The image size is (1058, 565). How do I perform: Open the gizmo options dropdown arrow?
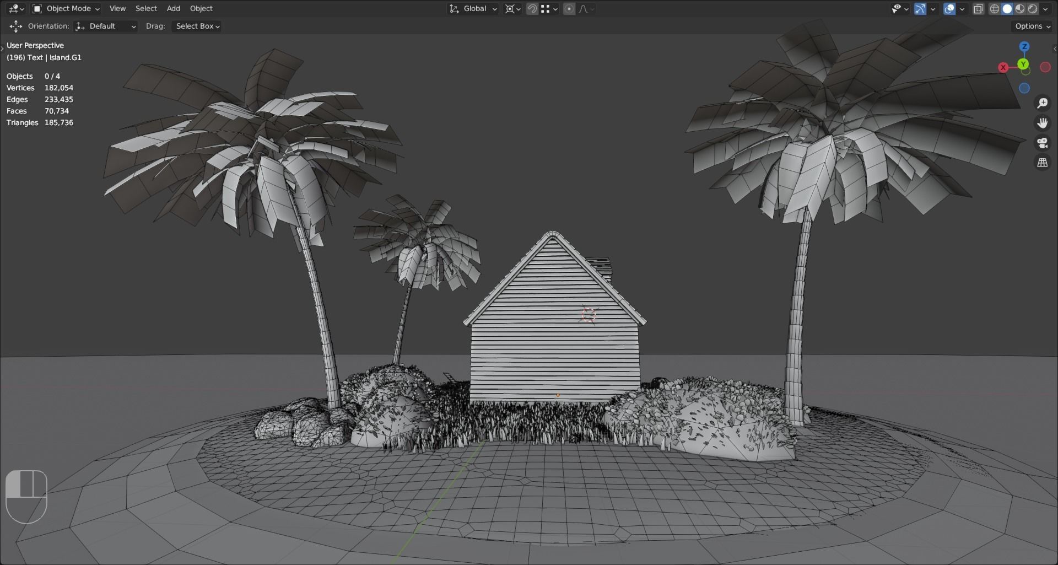tap(933, 8)
